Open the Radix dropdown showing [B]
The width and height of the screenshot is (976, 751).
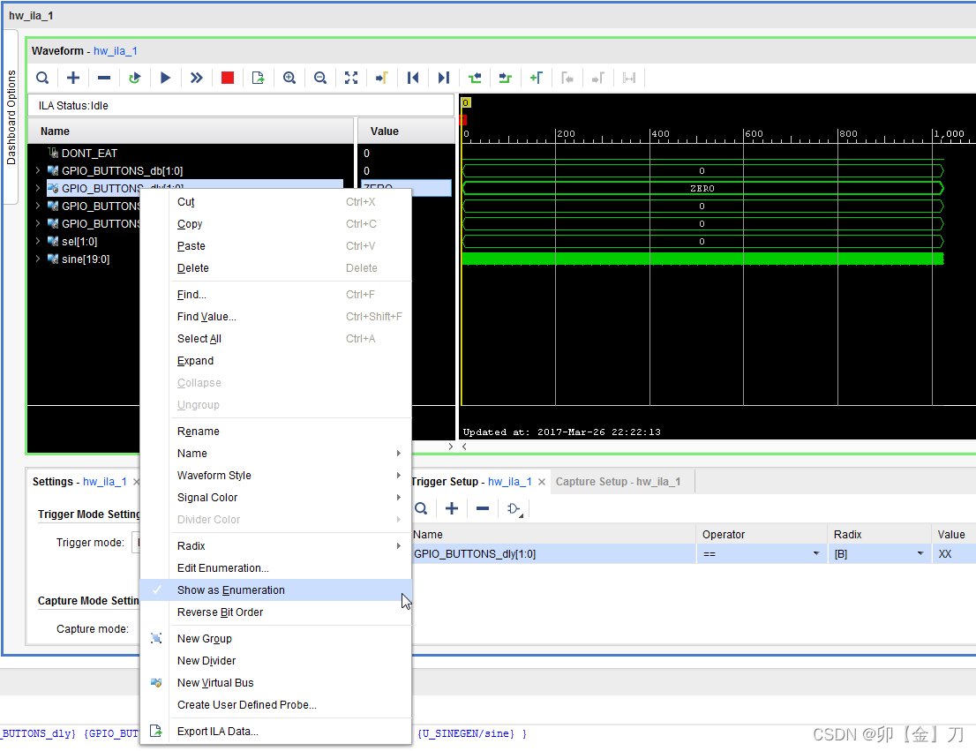(x=920, y=554)
